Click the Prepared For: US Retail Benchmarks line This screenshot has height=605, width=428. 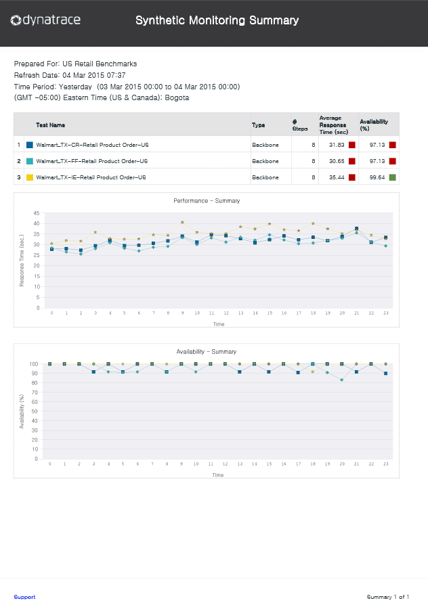[75, 64]
